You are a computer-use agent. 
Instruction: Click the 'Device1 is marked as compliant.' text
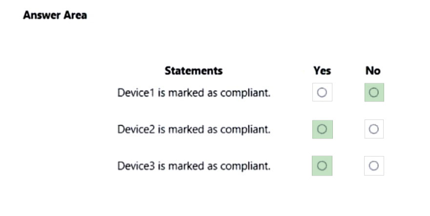click(x=194, y=93)
